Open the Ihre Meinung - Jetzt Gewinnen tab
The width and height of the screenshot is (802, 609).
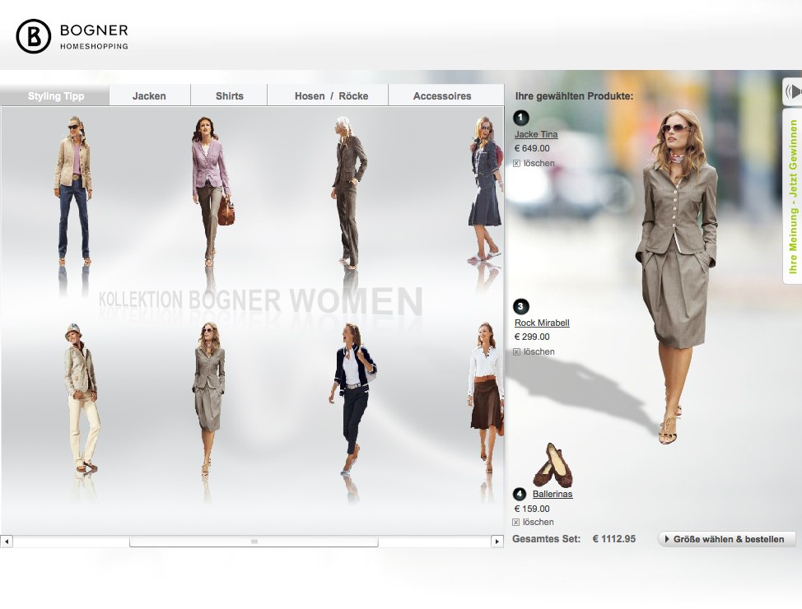[793, 196]
